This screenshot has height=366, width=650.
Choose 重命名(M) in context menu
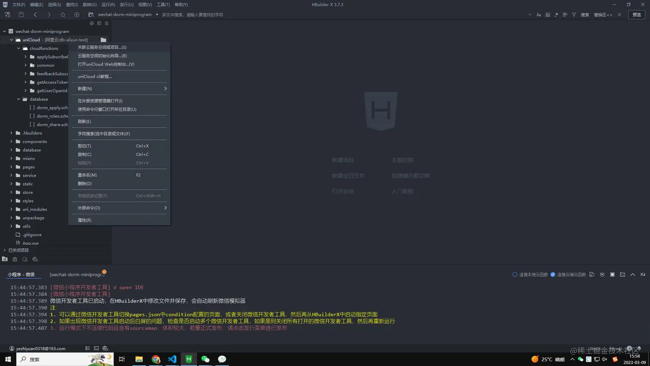pos(119,175)
